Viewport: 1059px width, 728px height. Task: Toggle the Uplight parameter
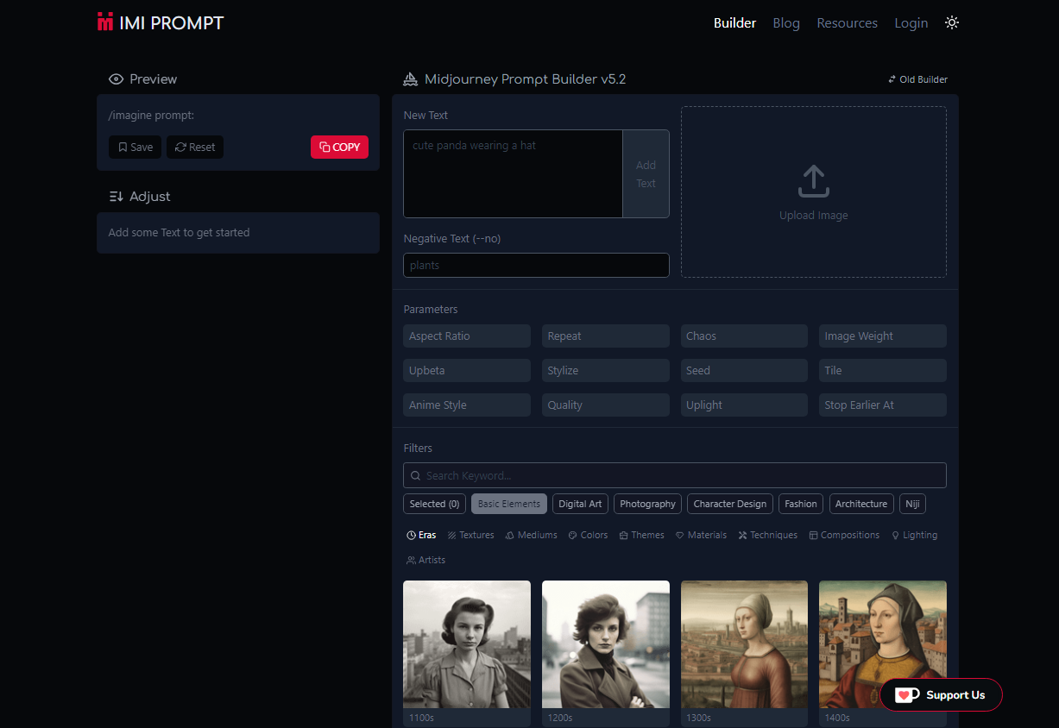coord(744,405)
